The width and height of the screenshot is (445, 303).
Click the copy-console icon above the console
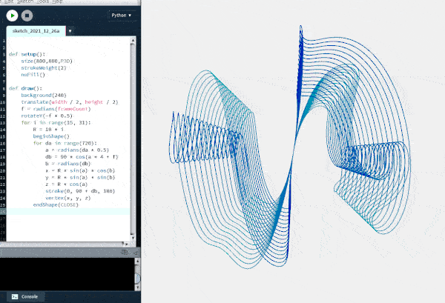click(x=125, y=253)
